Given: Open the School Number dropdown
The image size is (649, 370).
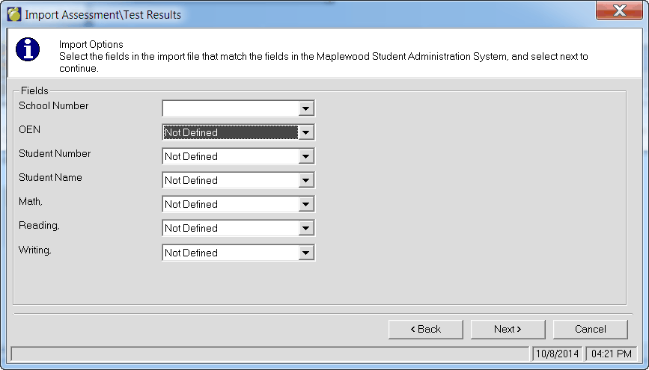Looking at the screenshot, I should (x=305, y=108).
